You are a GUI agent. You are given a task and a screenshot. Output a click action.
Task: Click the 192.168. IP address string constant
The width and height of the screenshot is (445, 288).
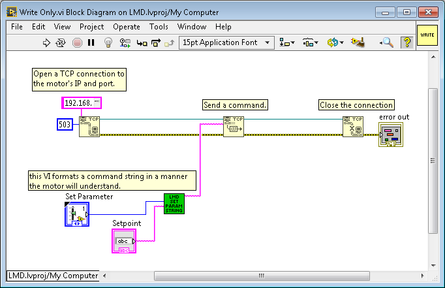(82, 103)
